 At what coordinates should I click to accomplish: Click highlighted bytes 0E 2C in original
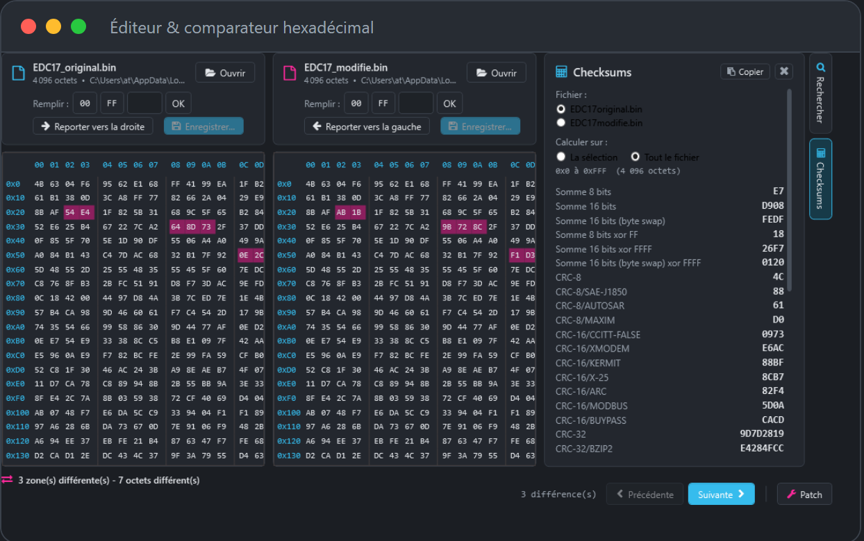coord(251,255)
